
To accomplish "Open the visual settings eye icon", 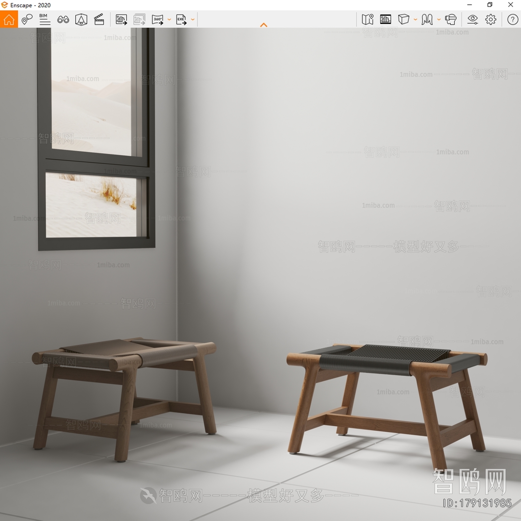I will coord(472,20).
